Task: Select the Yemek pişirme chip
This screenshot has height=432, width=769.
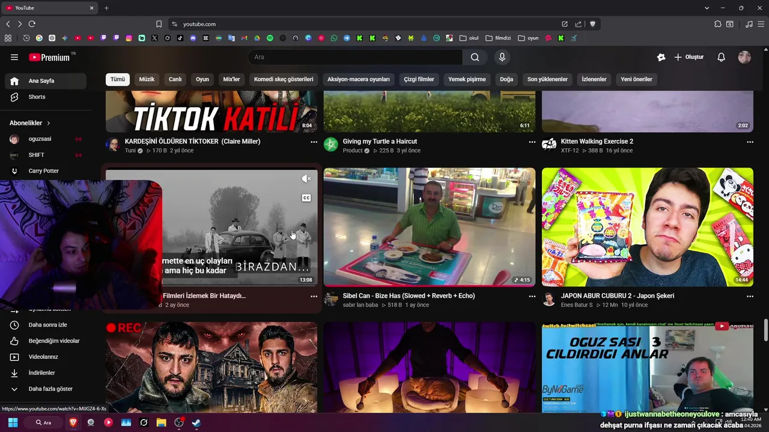Action: click(467, 79)
